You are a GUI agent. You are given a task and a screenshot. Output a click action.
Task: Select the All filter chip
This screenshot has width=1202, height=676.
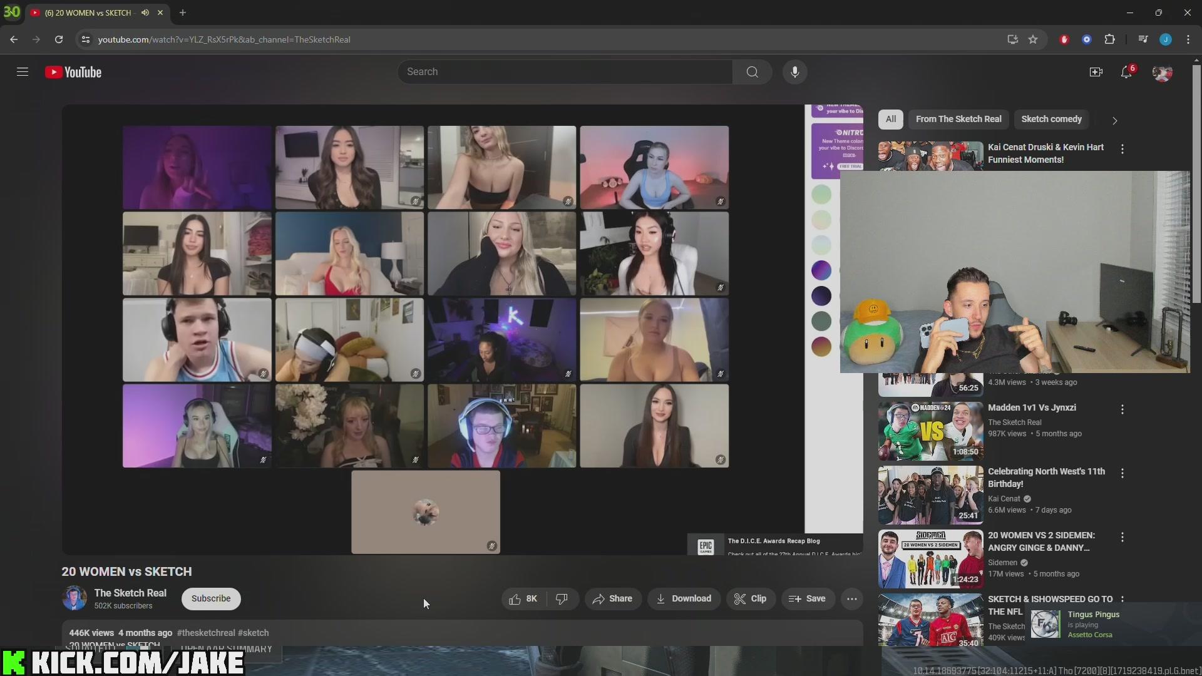pyautogui.click(x=890, y=119)
